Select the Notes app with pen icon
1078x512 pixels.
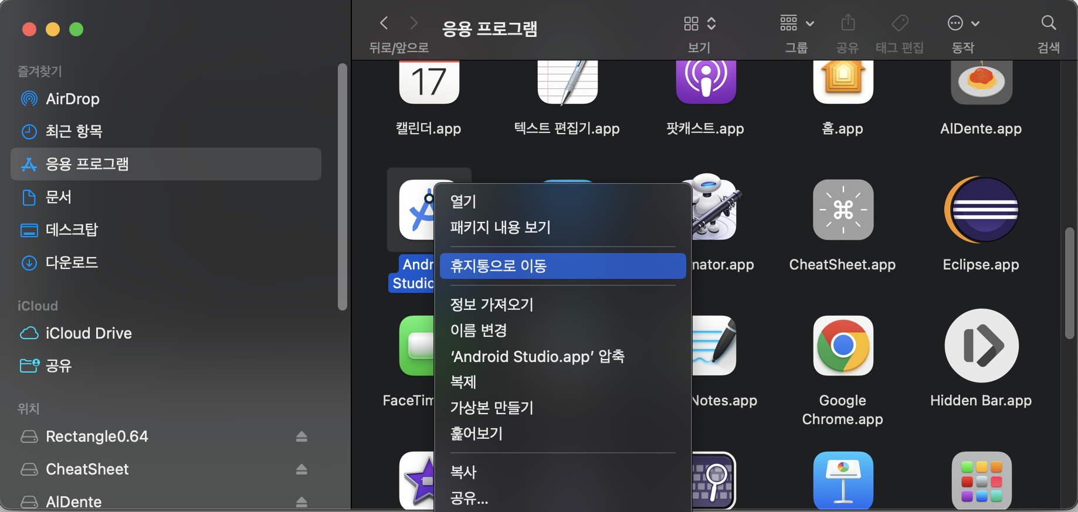(714, 346)
